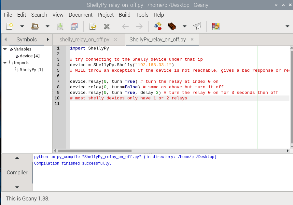Switch to previous message tab up arrow
Image resolution: width=293 pixels, height=205 pixels.
coord(17,158)
